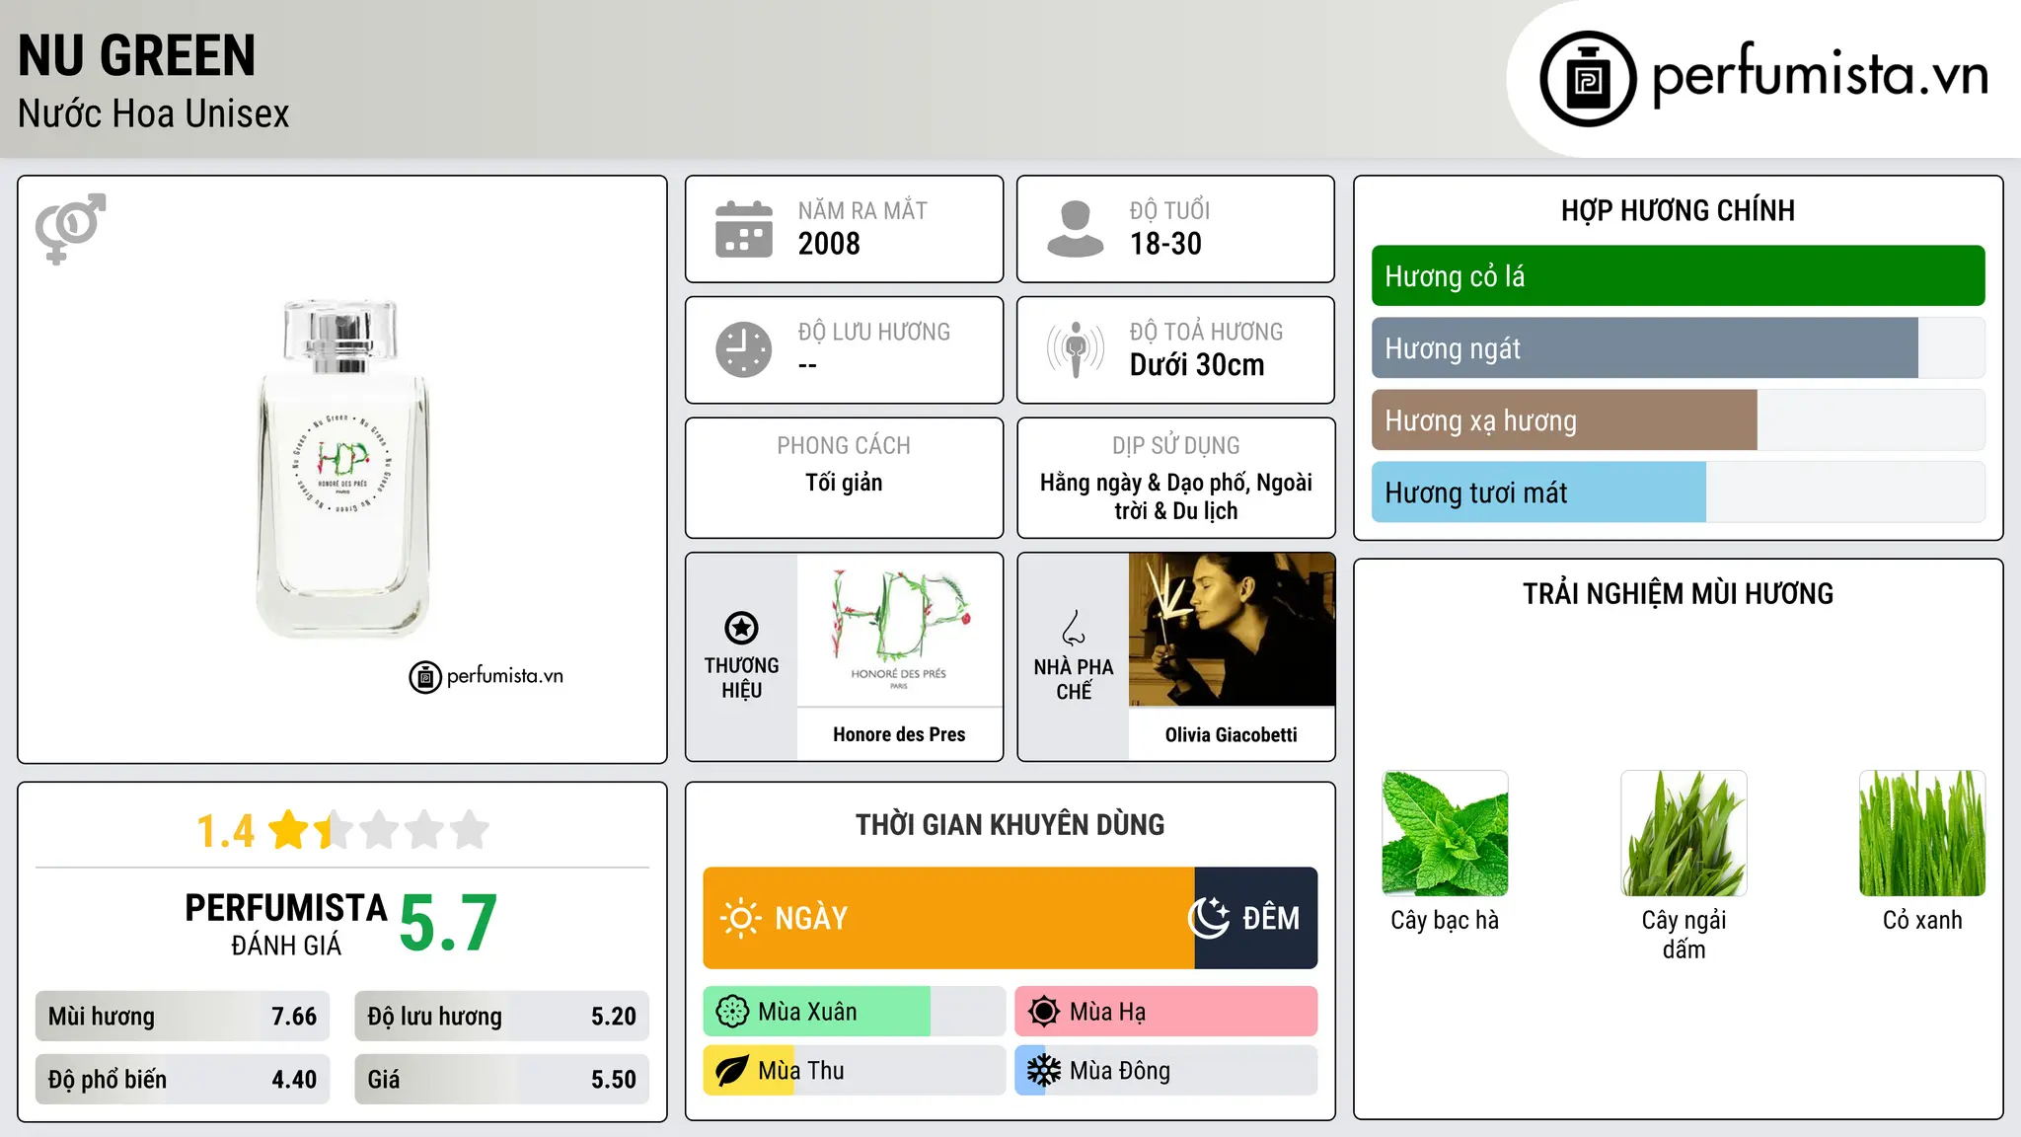The height and width of the screenshot is (1137, 2021).
Task: Click the star badge icon above Thương Hiệu
Action: (x=741, y=628)
